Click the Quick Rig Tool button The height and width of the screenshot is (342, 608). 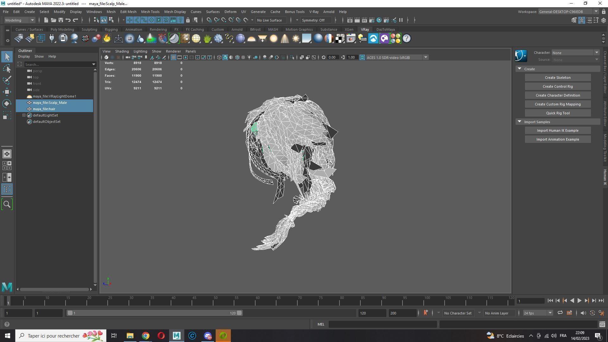coord(557,113)
